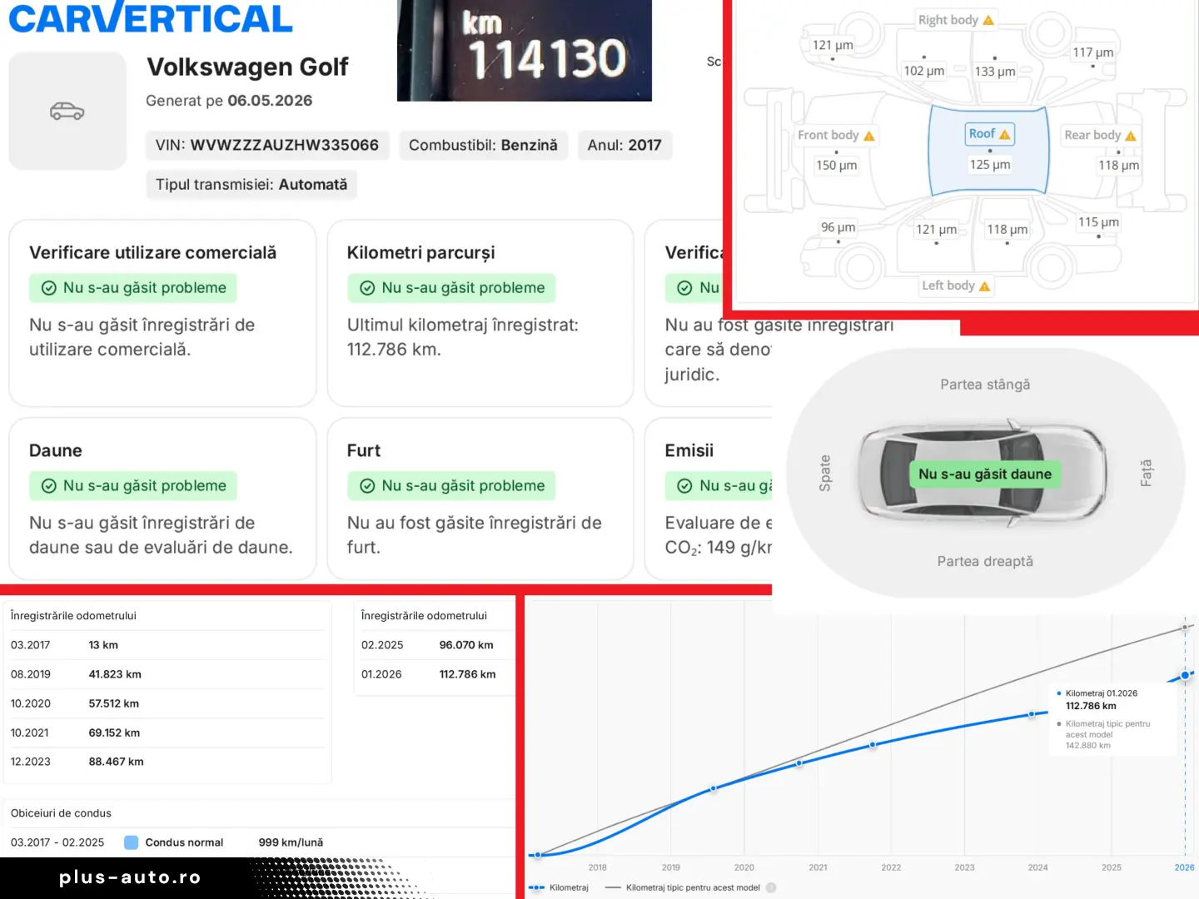Select the 10.2021 odometer row with 69.152 km

click(167, 733)
